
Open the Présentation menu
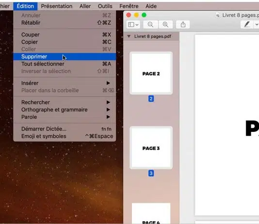point(57,6)
